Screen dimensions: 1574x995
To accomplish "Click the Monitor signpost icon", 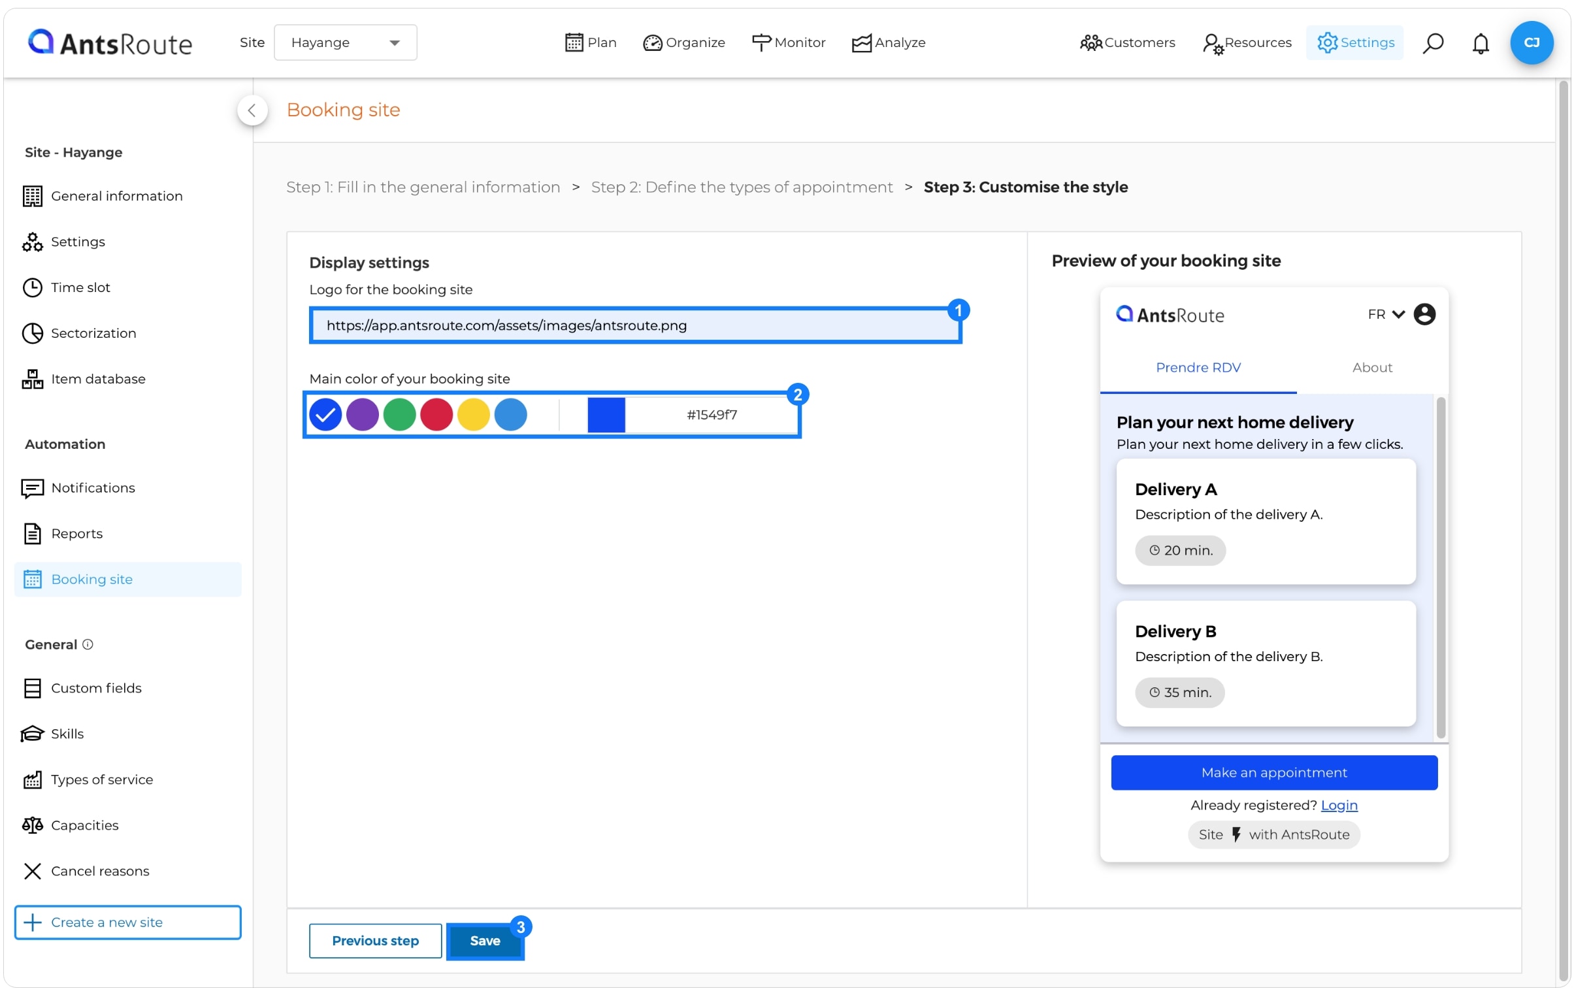I will (x=761, y=42).
